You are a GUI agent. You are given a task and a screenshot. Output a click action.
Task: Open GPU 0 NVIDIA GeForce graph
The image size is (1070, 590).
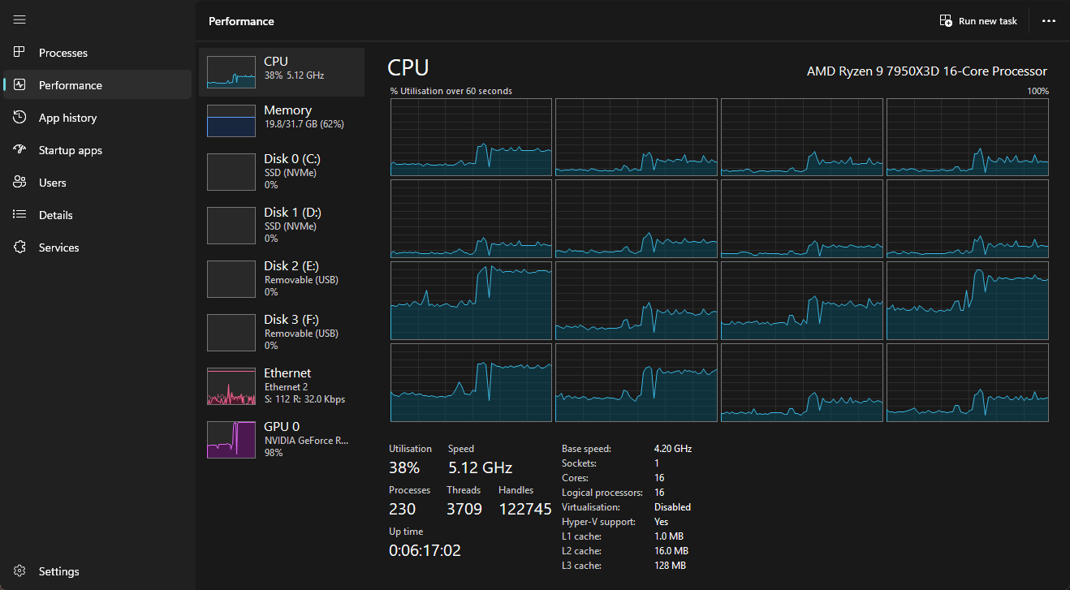(281, 439)
